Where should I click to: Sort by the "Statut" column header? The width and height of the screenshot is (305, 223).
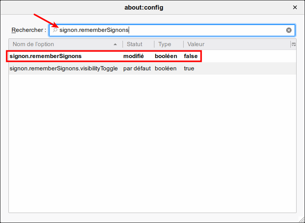point(135,44)
